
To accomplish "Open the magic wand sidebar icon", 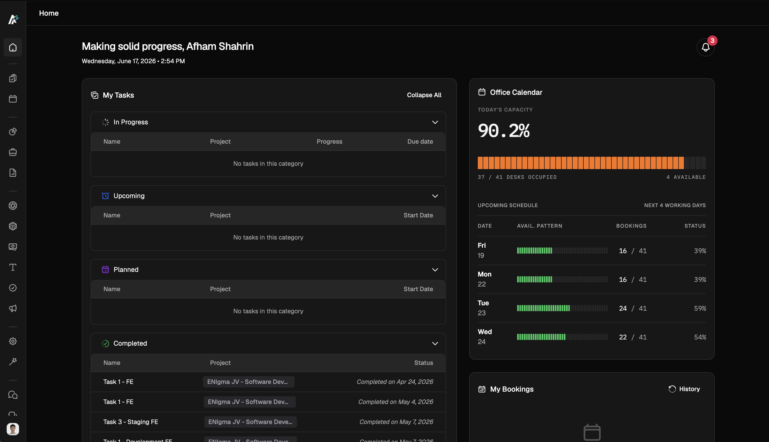I will point(13,362).
